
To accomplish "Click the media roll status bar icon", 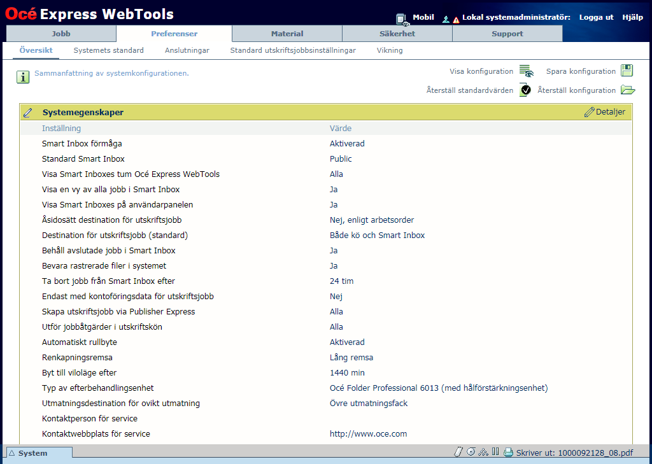I will click(x=471, y=452).
